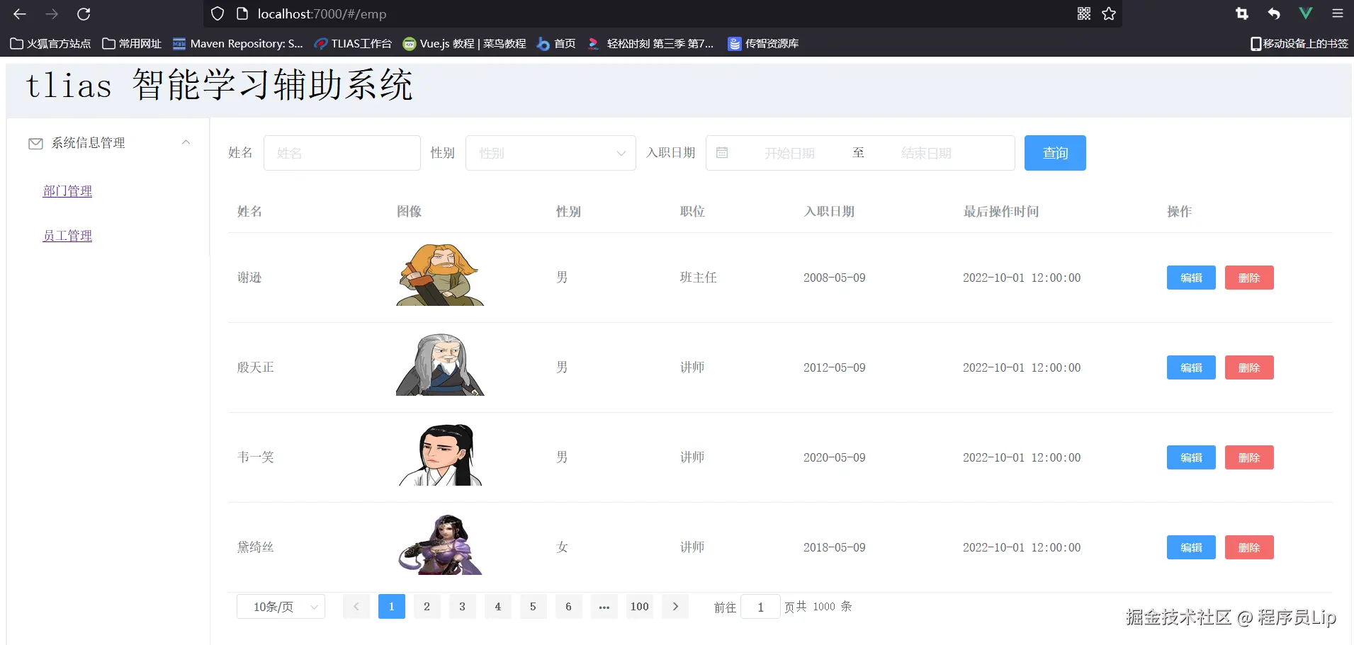The image size is (1354, 645).
Task: Go to next page with right chevron
Action: point(675,607)
